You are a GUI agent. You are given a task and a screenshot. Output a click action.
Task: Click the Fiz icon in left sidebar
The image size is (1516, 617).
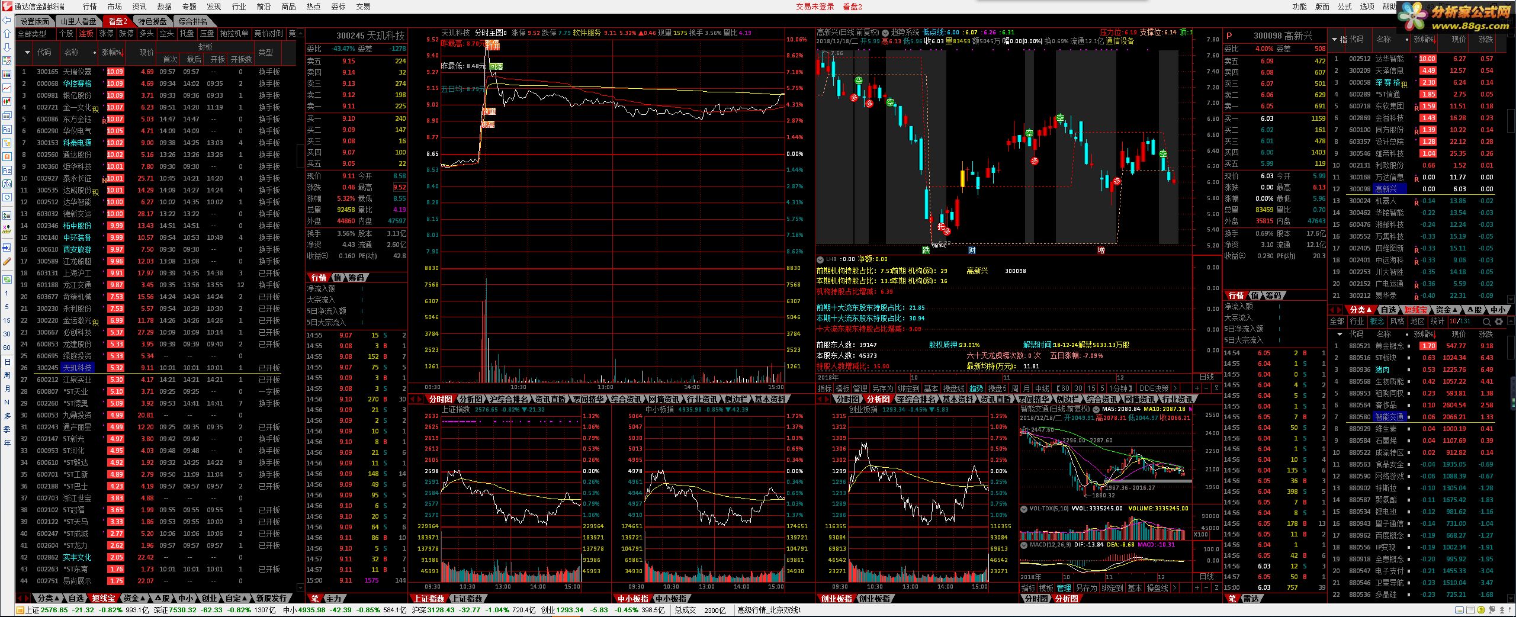coord(7,170)
